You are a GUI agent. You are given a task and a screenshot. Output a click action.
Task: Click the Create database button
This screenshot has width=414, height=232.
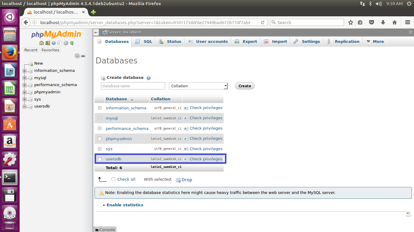click(245, 86)
